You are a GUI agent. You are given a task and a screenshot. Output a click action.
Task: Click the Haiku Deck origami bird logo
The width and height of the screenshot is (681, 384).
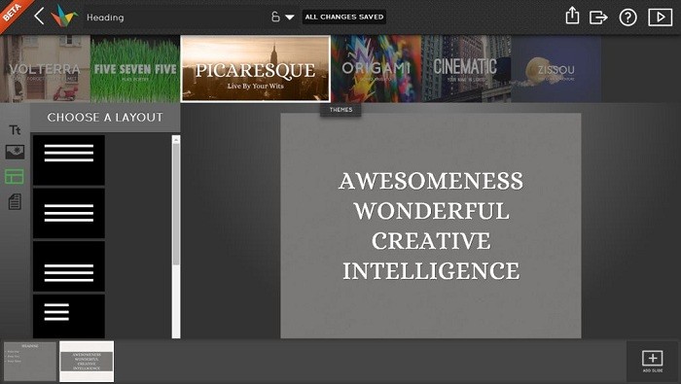pyautogui.click(x=64, y=17)
